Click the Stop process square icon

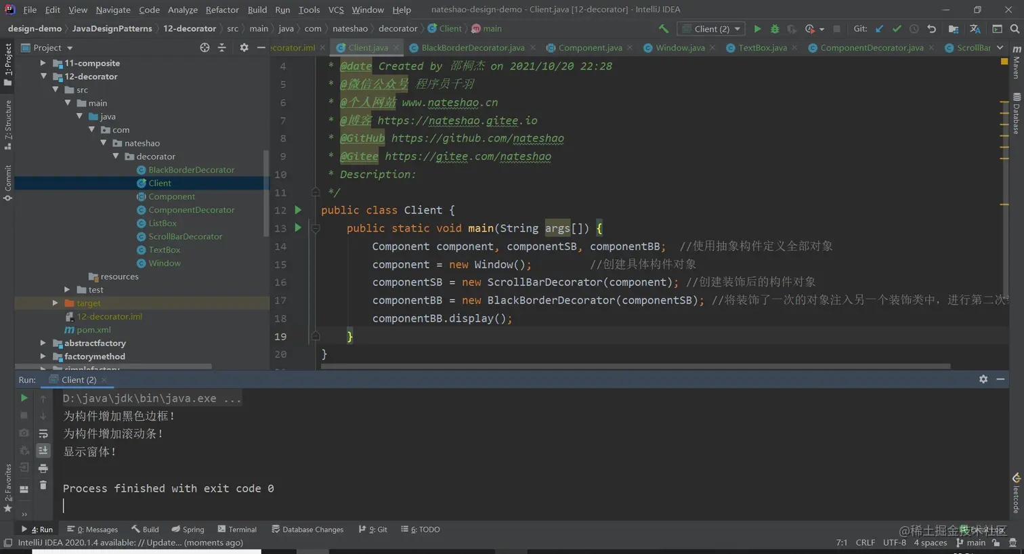point(836,28)
